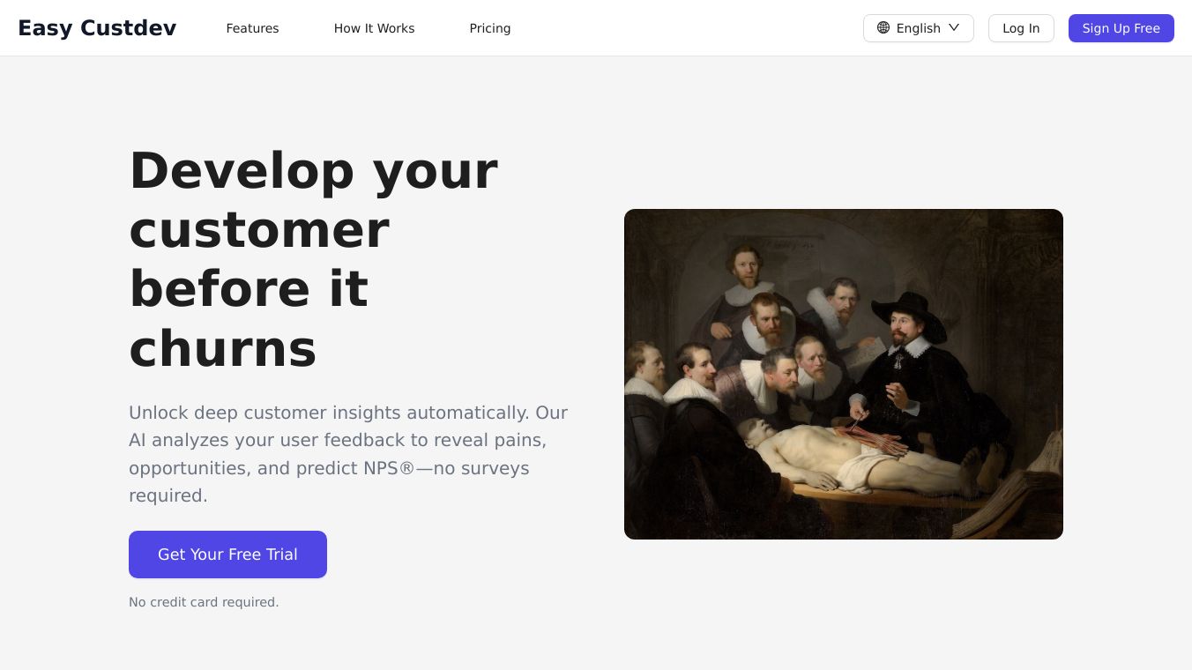Click the "No credit card required" note
The height and width of the screenshot is (670, 1192).
tap(204, 602)
